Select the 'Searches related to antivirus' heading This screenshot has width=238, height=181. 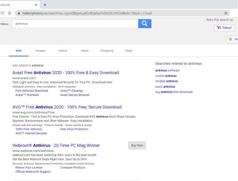click(179, 64)
